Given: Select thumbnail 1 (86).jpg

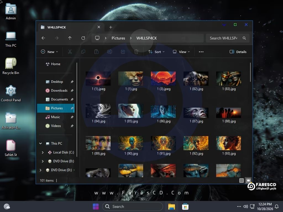Looking at the screenshot, I should click(x=163, y=113).
